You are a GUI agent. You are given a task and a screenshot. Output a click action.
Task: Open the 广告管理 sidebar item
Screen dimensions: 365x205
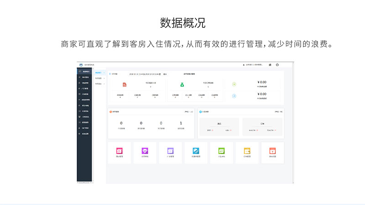coord(84,88)
